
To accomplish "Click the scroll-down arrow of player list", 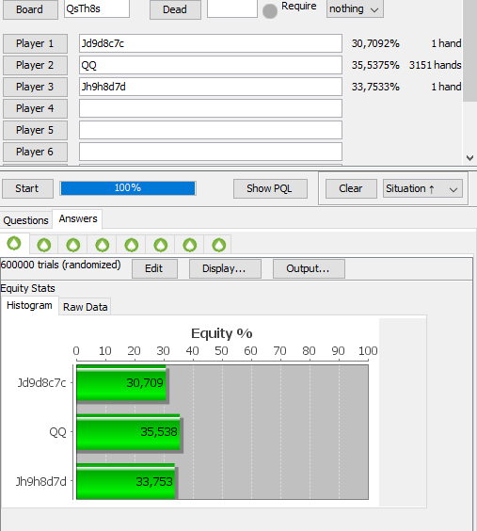I will point(469,158).
